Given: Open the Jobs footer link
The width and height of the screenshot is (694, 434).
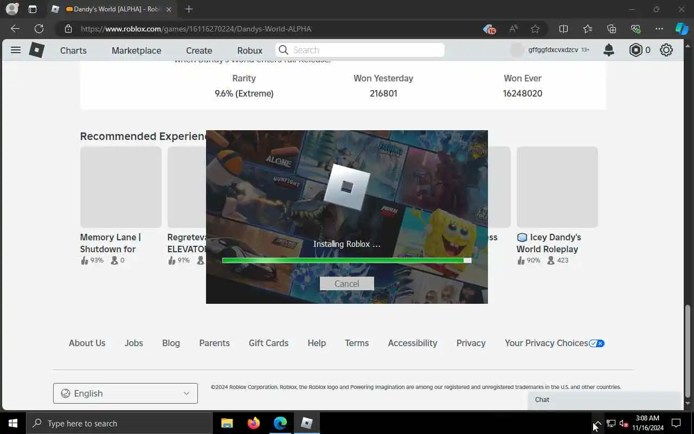Looking at the screenshot, I should pyautogui.click(x=134, y=343).
